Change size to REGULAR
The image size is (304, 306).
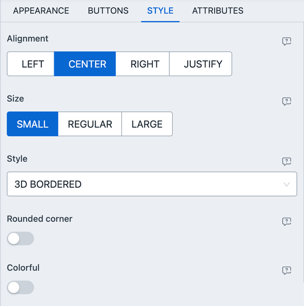click(90, 124)
